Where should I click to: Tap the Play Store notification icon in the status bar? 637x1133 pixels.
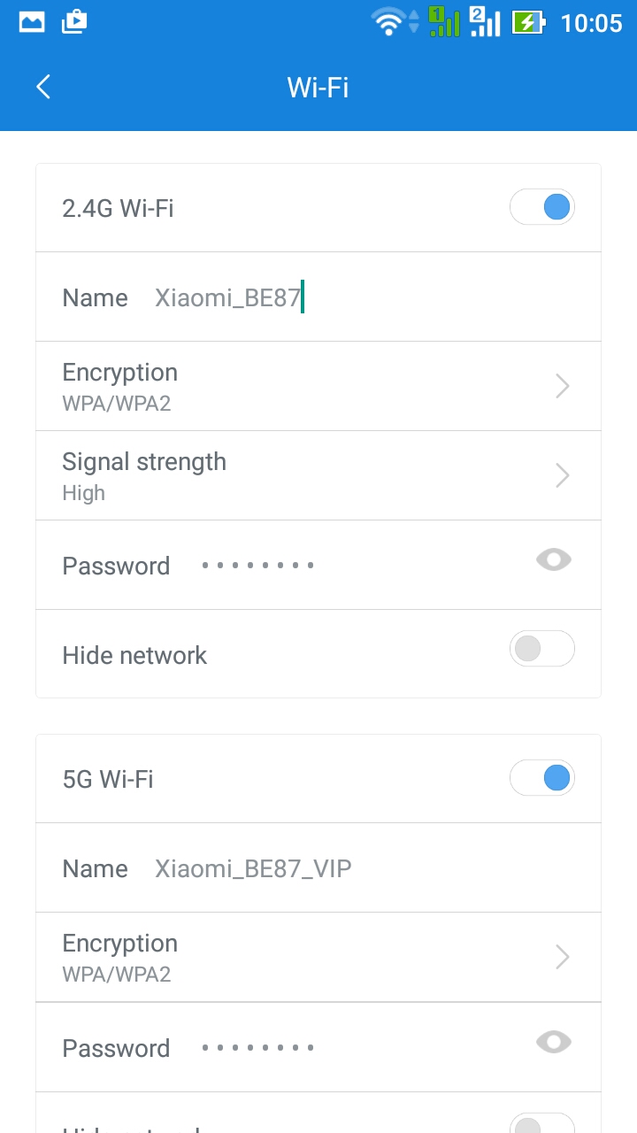coord(74,22)
